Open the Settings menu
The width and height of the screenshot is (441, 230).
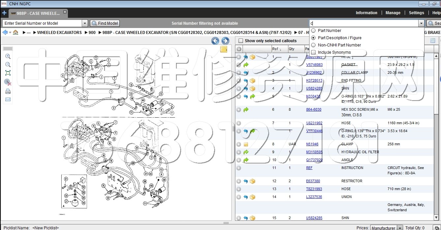416,13
